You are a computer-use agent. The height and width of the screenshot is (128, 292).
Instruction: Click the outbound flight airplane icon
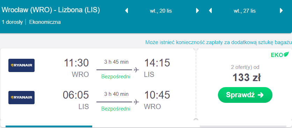(136, 70)
